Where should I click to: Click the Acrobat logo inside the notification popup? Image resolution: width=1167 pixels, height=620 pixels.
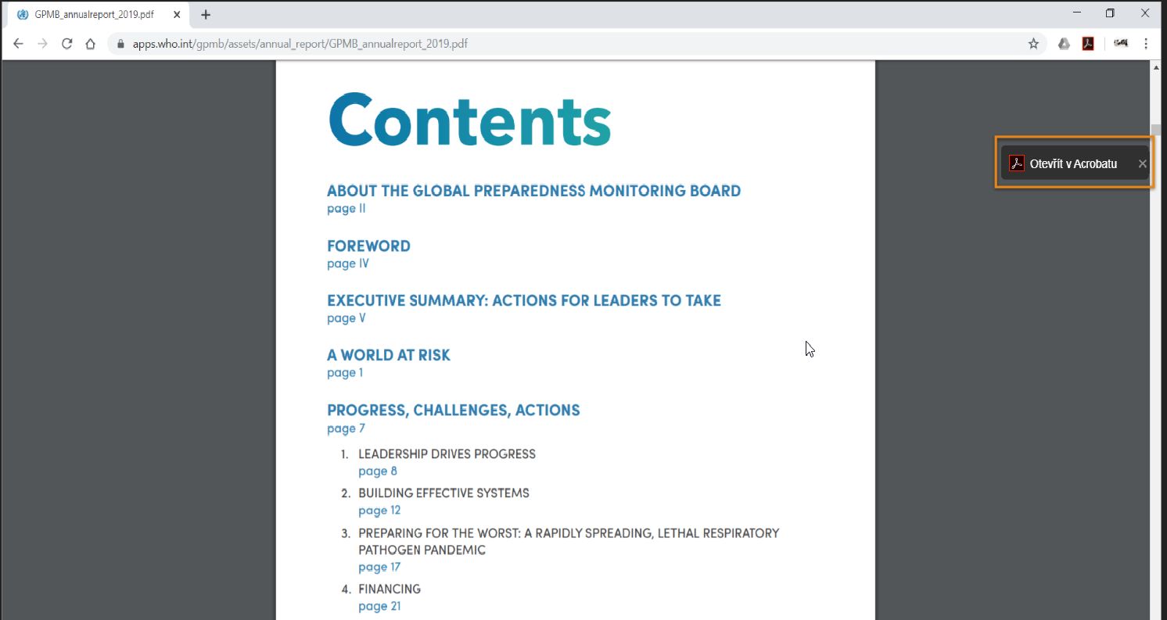pyautogui.click(x=1015, y=163)
